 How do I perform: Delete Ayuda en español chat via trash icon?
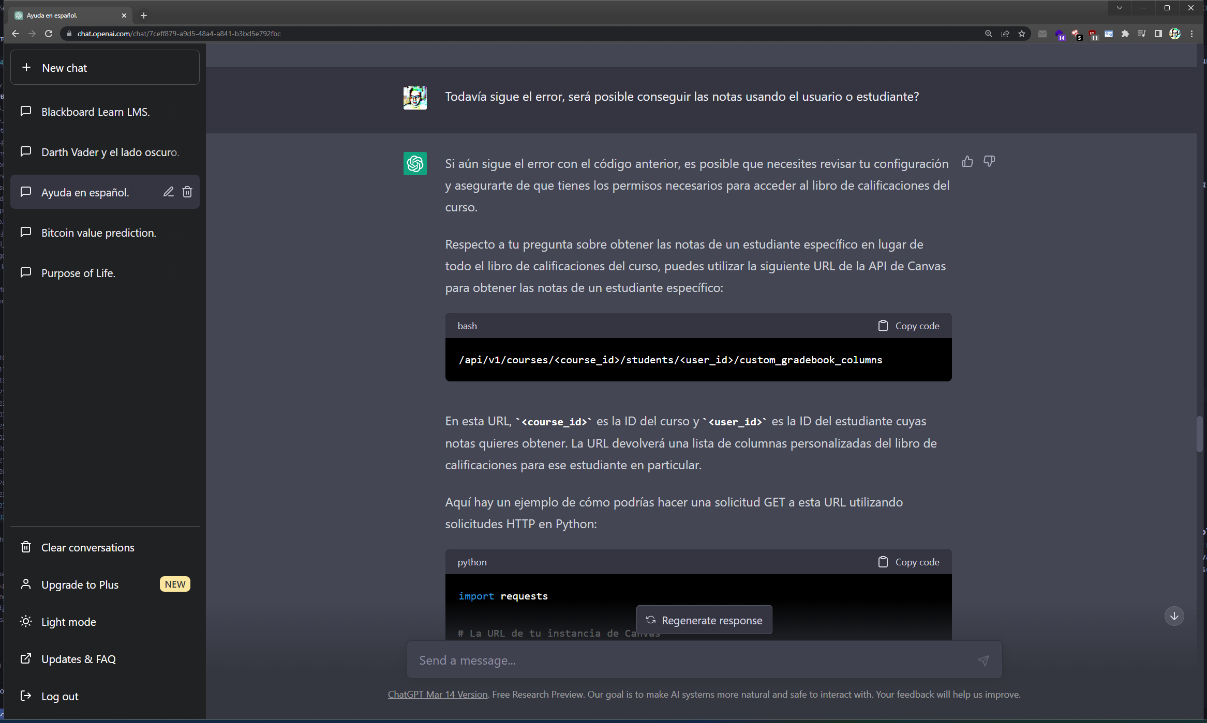point(187,192)
